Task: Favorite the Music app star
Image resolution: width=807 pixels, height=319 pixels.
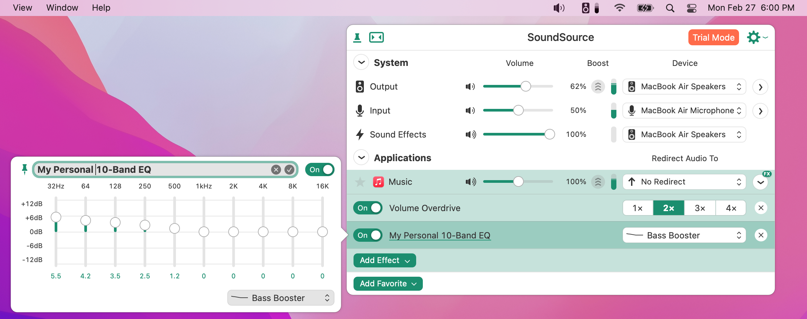Action: [360, 182]
